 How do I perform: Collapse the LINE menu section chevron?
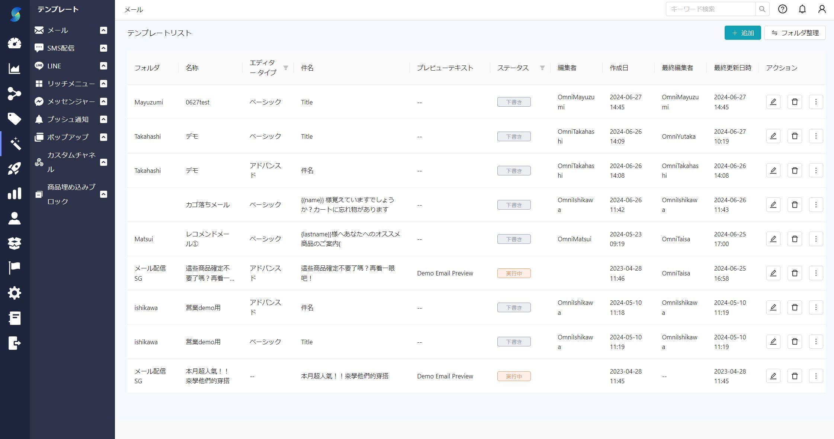[103, 66]
